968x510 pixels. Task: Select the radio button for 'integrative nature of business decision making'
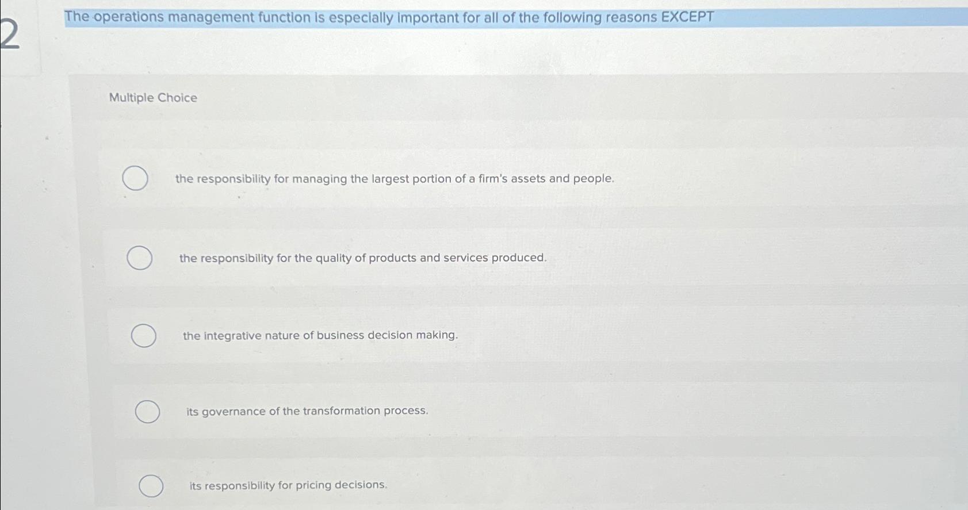pos(144,335)
